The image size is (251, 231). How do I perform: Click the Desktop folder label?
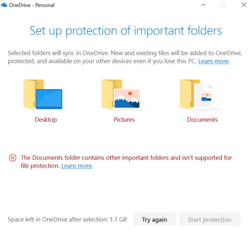point(46,120)
